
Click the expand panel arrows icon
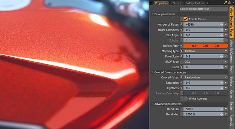[x=225, y=3]
